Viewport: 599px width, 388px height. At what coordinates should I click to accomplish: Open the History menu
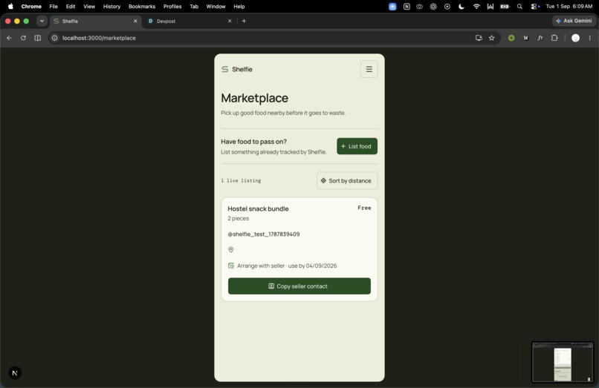[111, 6]
